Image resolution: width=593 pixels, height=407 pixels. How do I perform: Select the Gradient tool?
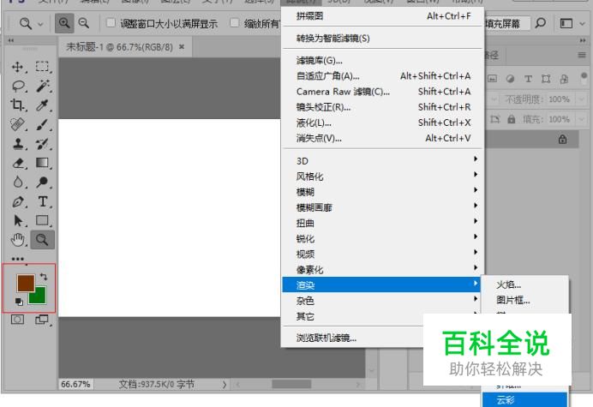pos(42,163)
